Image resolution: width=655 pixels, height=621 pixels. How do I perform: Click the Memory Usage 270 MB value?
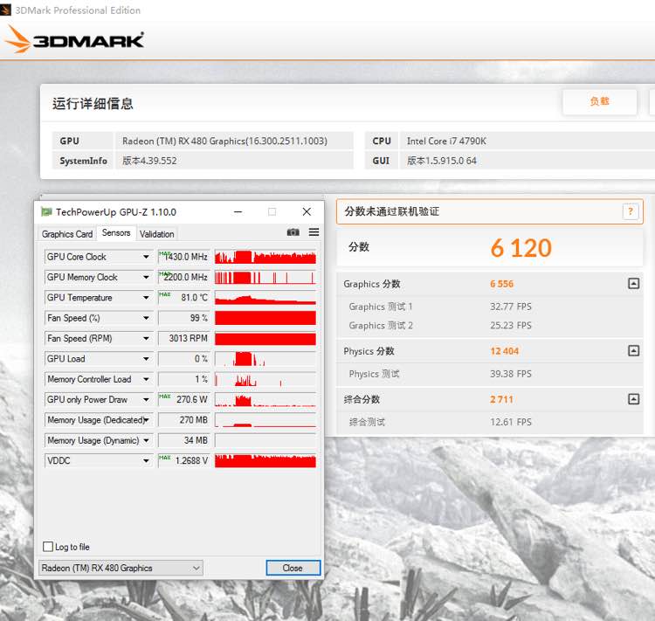183,420
